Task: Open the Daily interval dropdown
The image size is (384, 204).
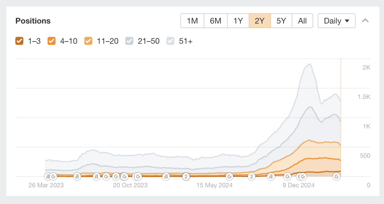Action: point(336,21)
